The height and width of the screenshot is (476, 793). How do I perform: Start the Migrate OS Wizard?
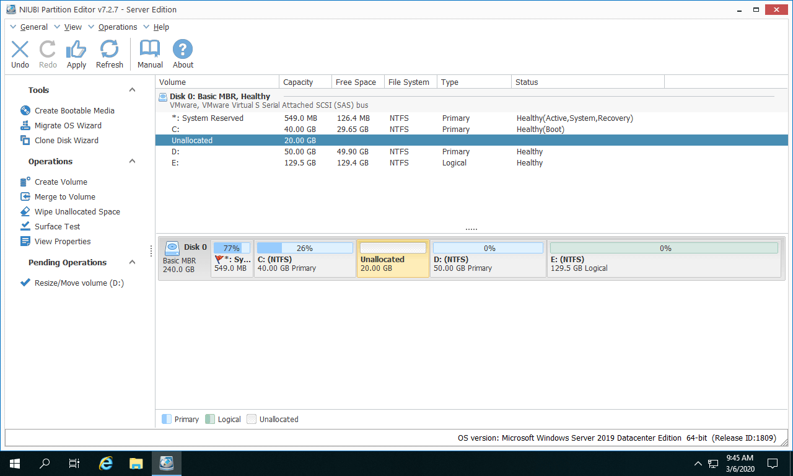[68, 125]
